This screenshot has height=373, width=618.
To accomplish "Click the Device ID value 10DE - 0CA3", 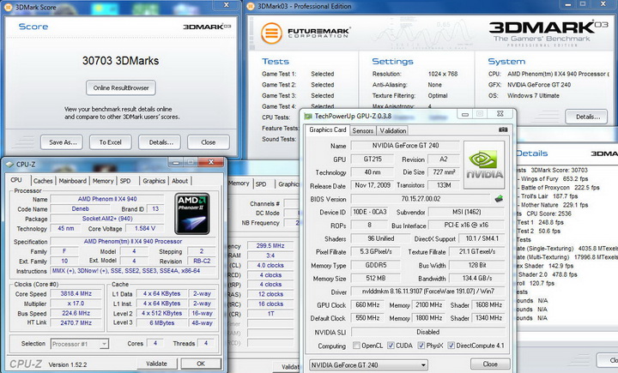I will tap(370, 212).
